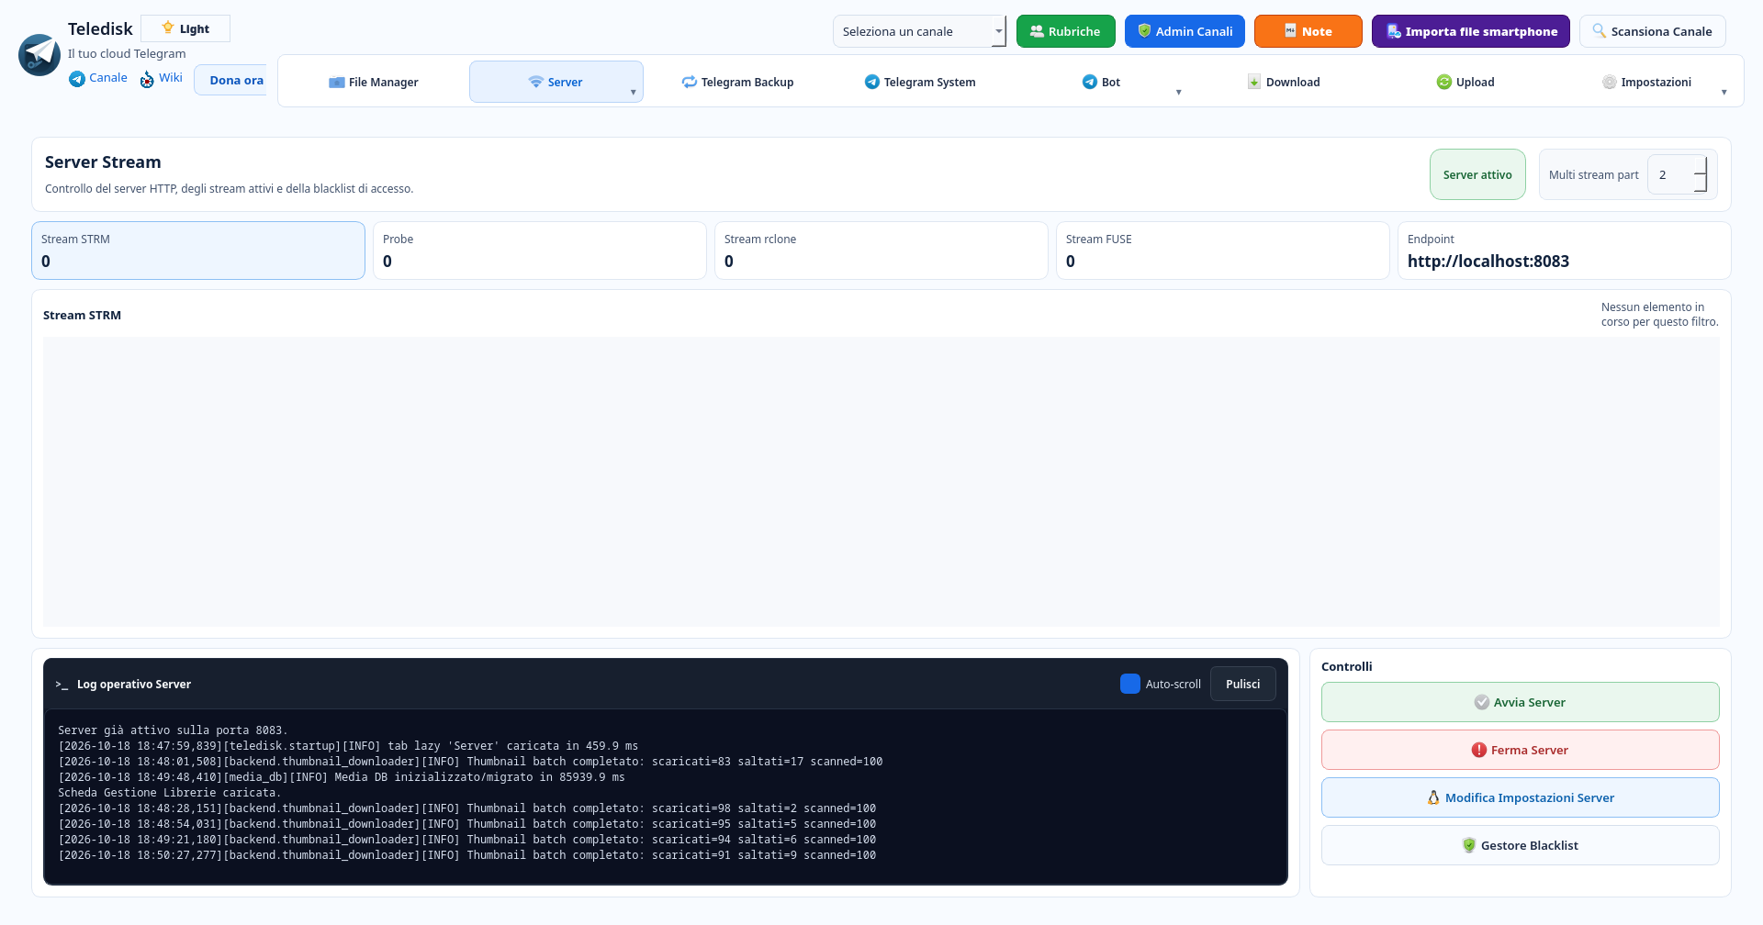Expand the Impostazioni dropdown arrow
This screenshot has height=925, width=1763.
pyautogui.click(x=1724, y=92)
